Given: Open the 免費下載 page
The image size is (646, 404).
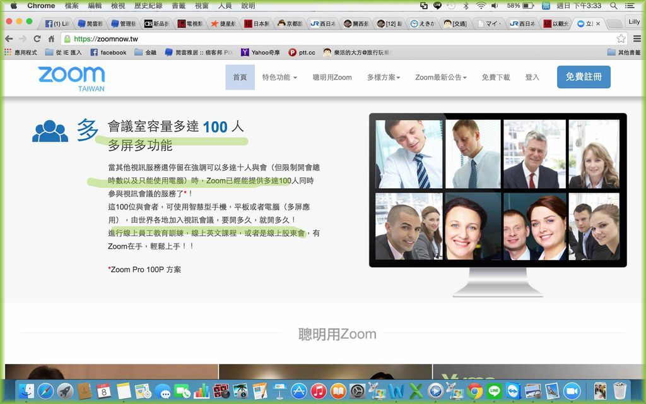Looking at the screenshot, I should (x=496, y=77).
